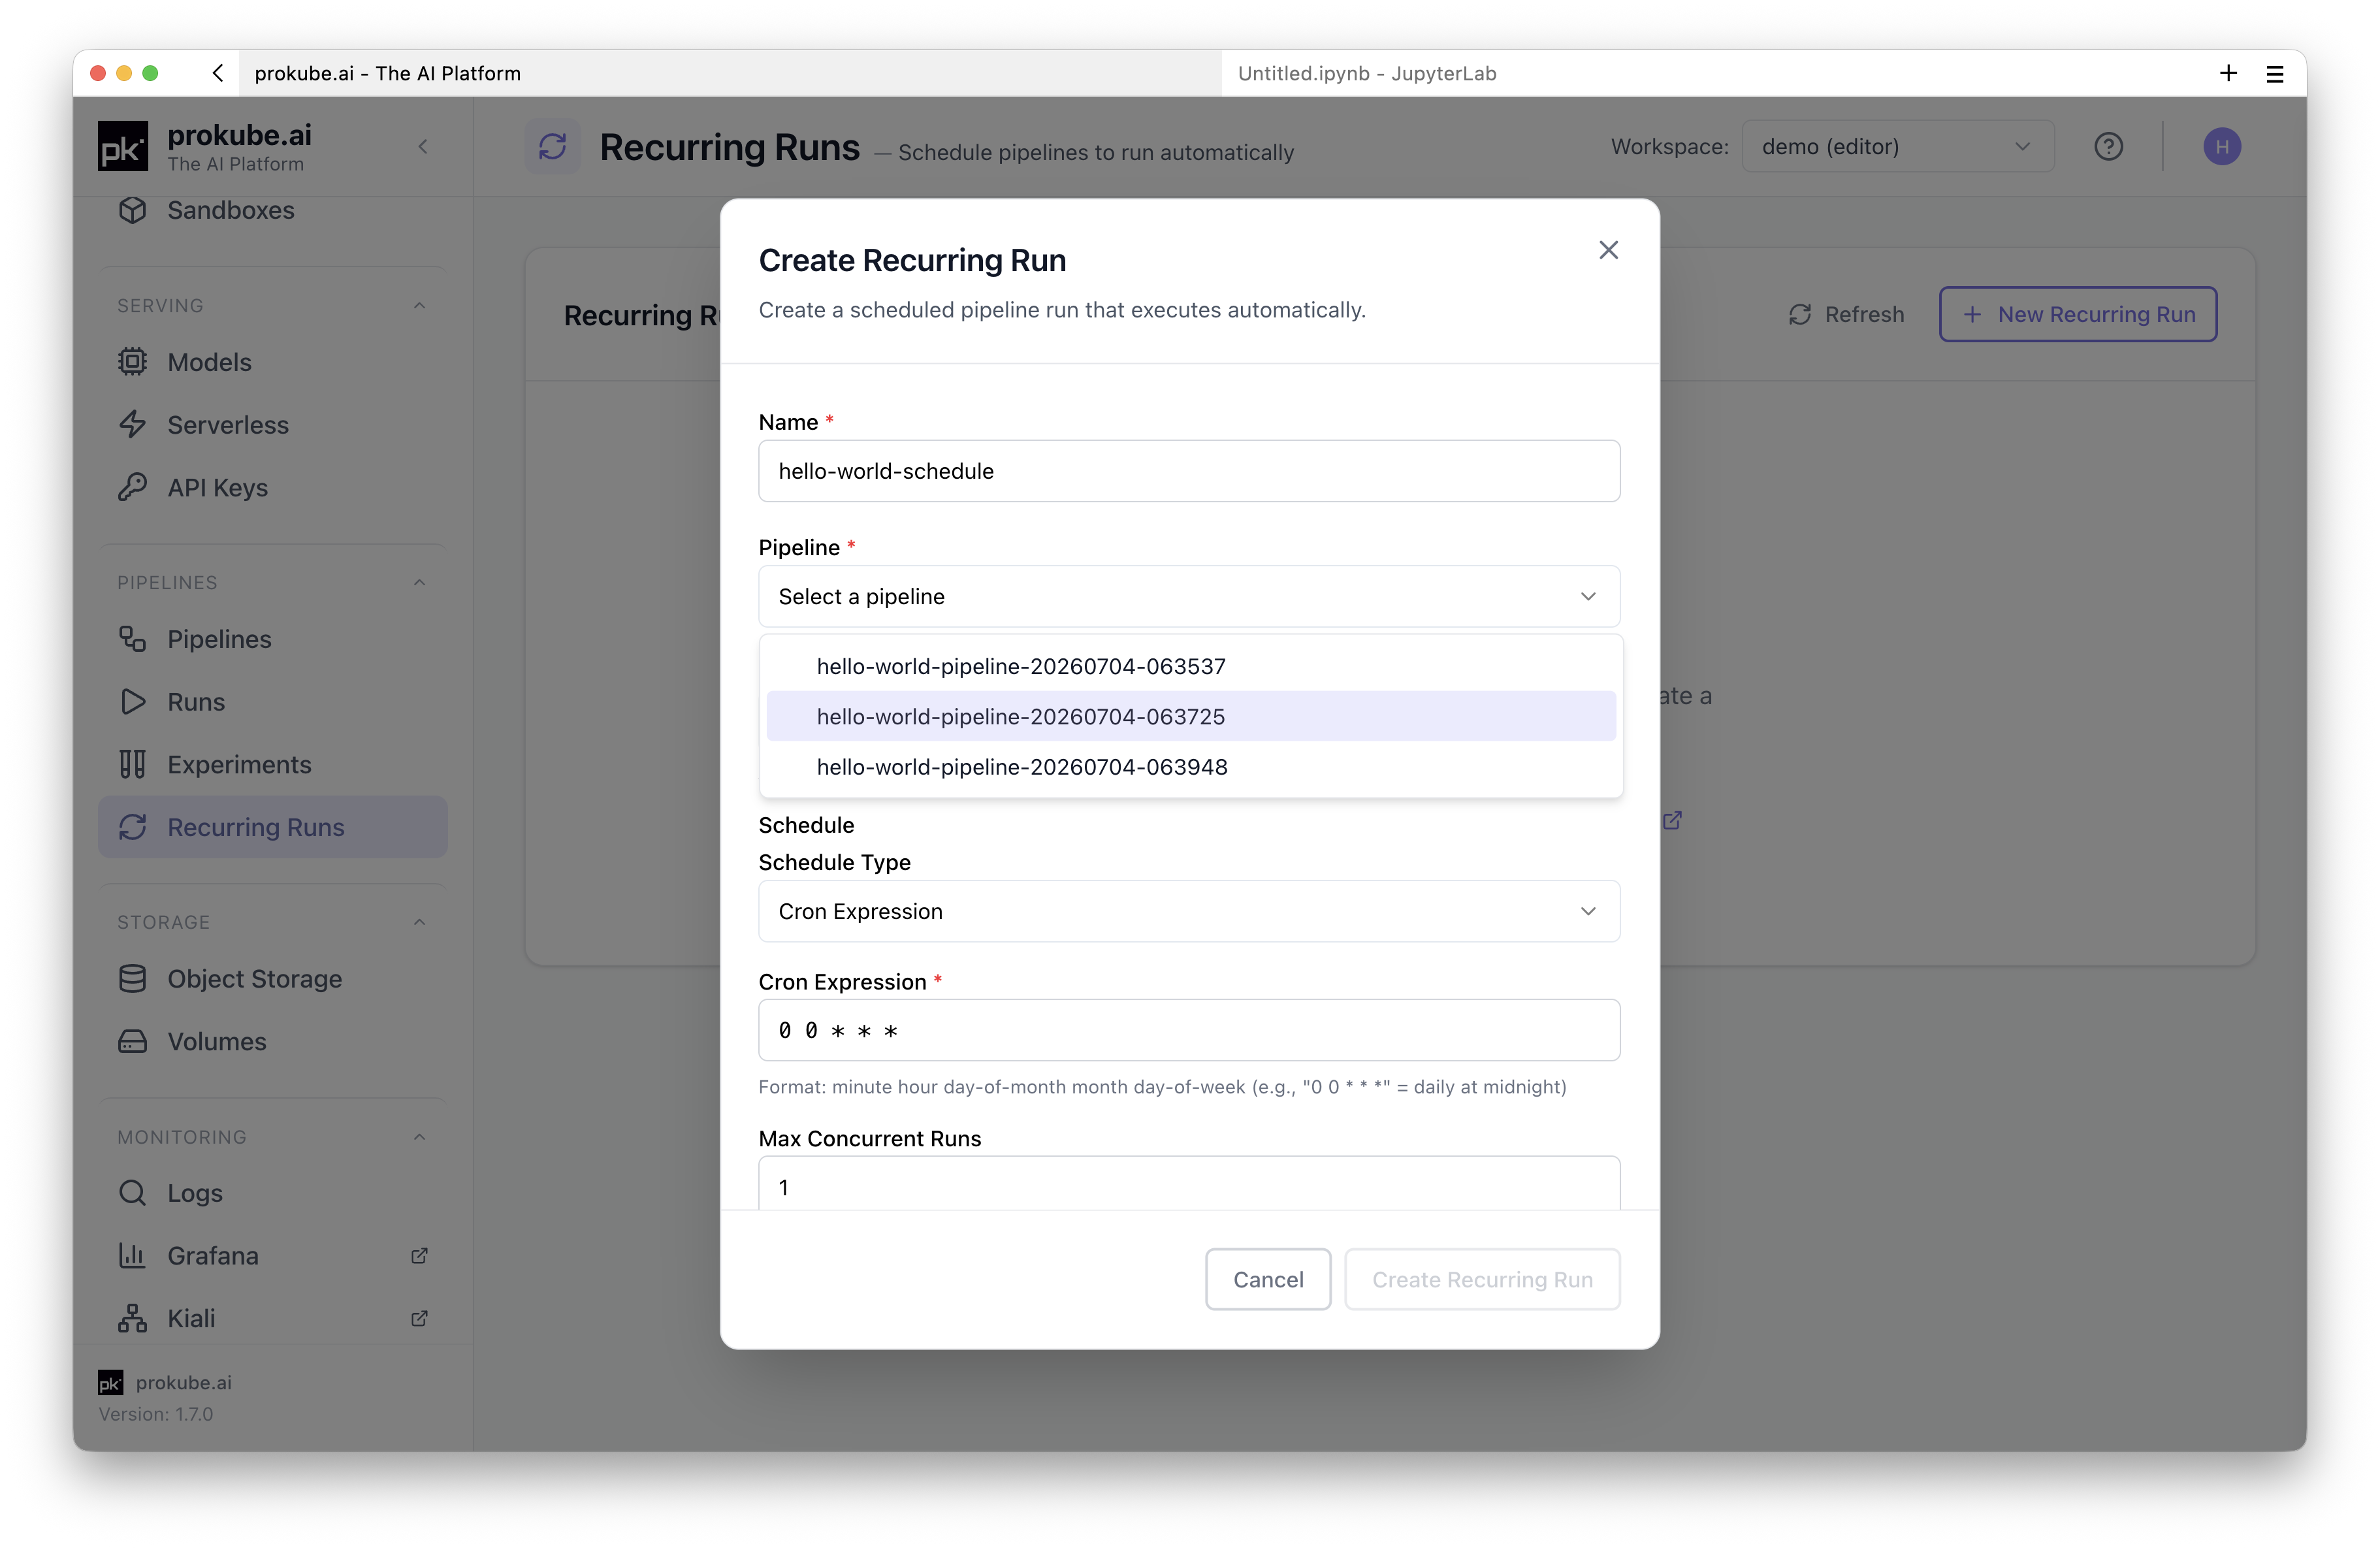The image size is (2380, 1548).
Task: Open the Workspace demo (editor) dropdown
Action: point(1897,147)
